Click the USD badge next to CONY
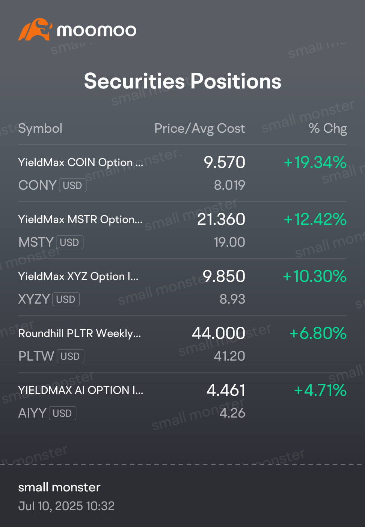The height and width of the screenshot is (527, 365). click(72, 186)
